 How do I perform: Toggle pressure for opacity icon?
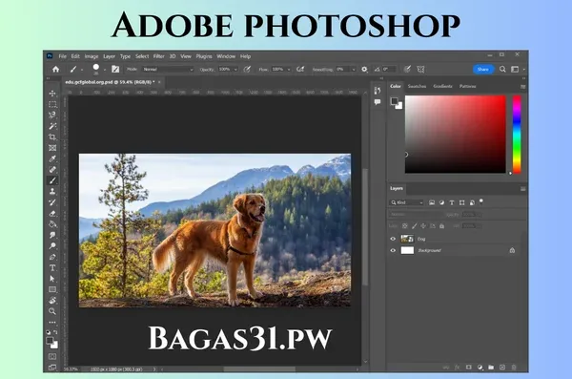click(x=247, y=69)
